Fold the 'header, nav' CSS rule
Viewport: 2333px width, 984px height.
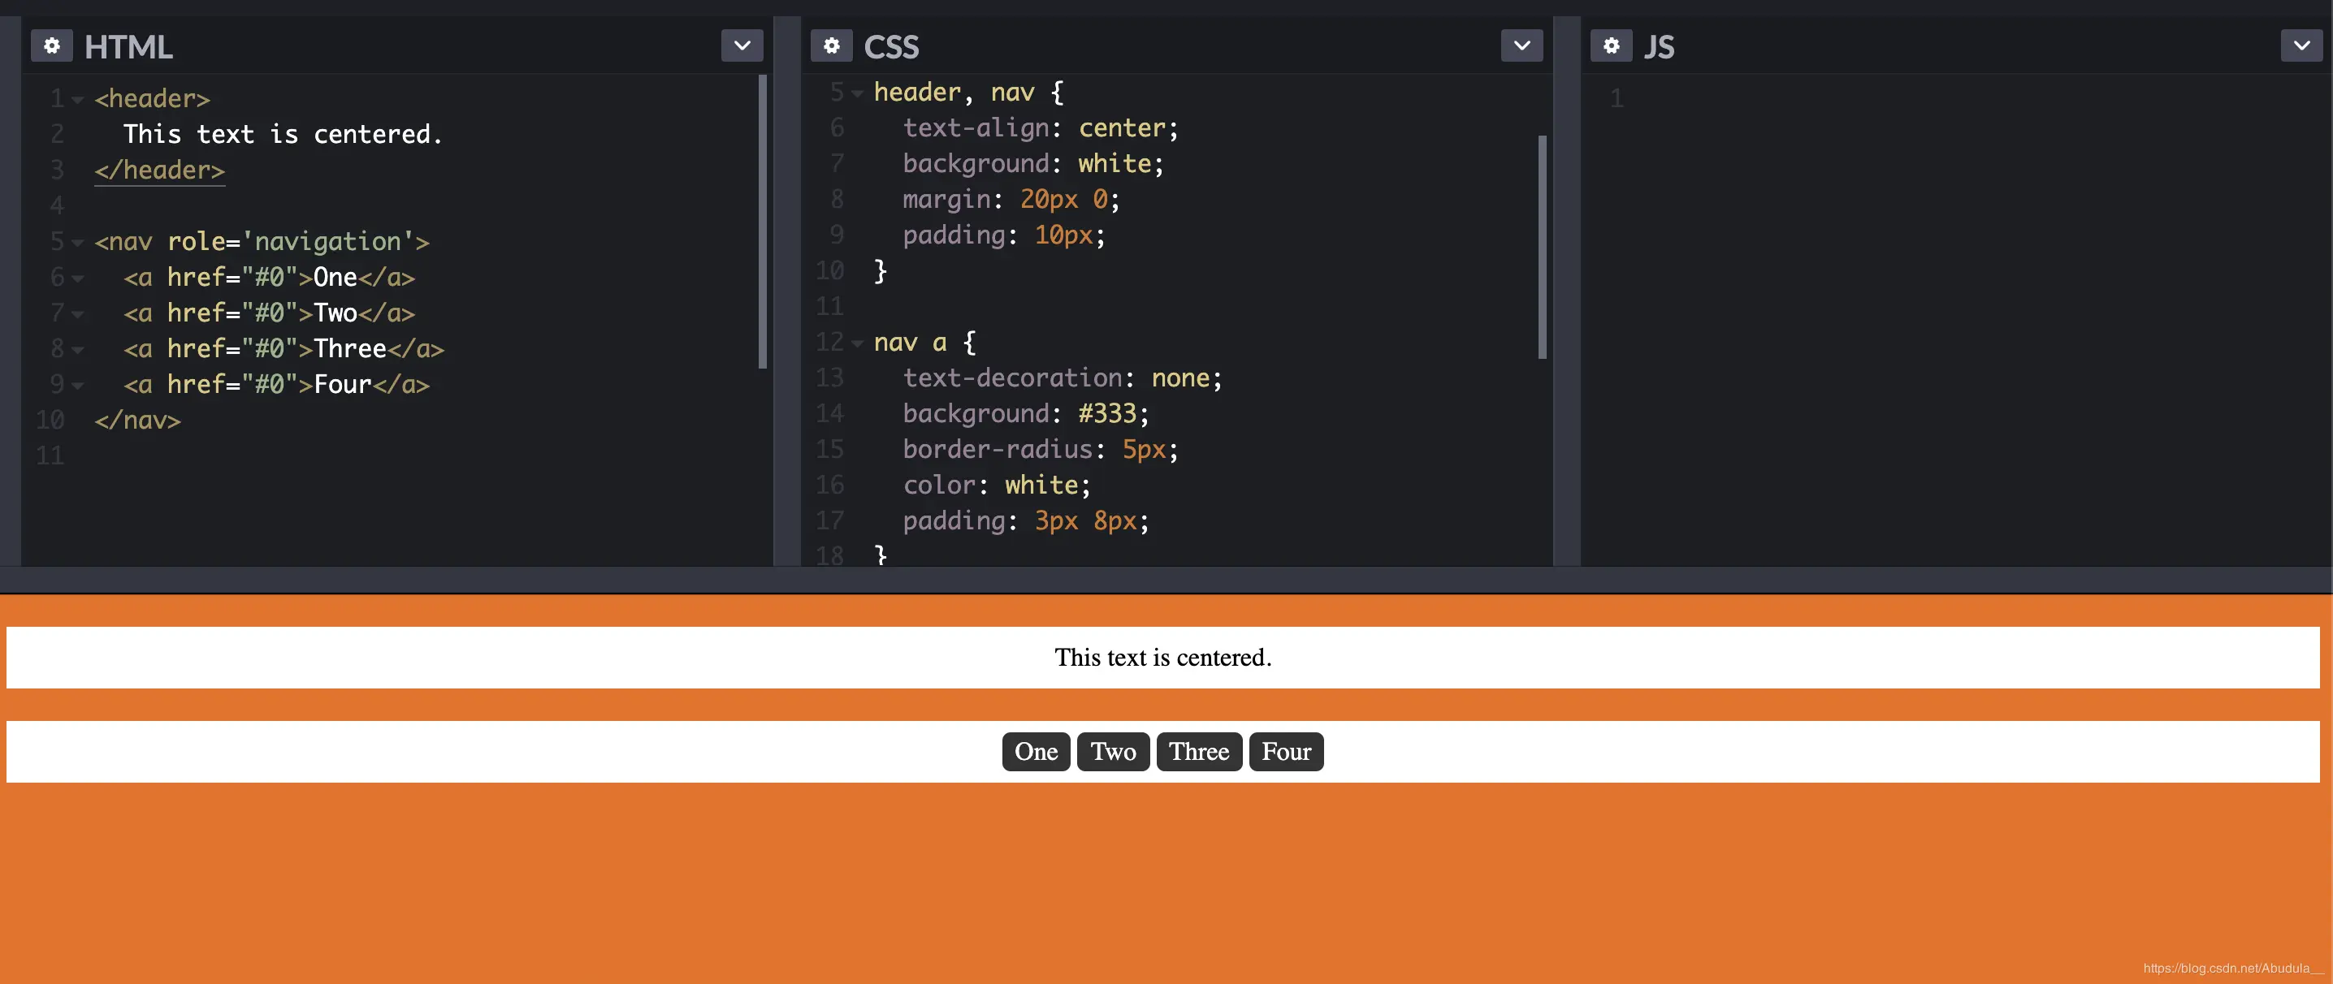coord(857,93)
